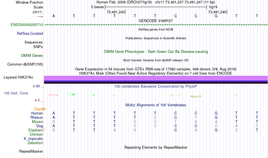Screen dimensions: 268x158
Task: Select the Elephant alignment row label
Action: (36, 130)
